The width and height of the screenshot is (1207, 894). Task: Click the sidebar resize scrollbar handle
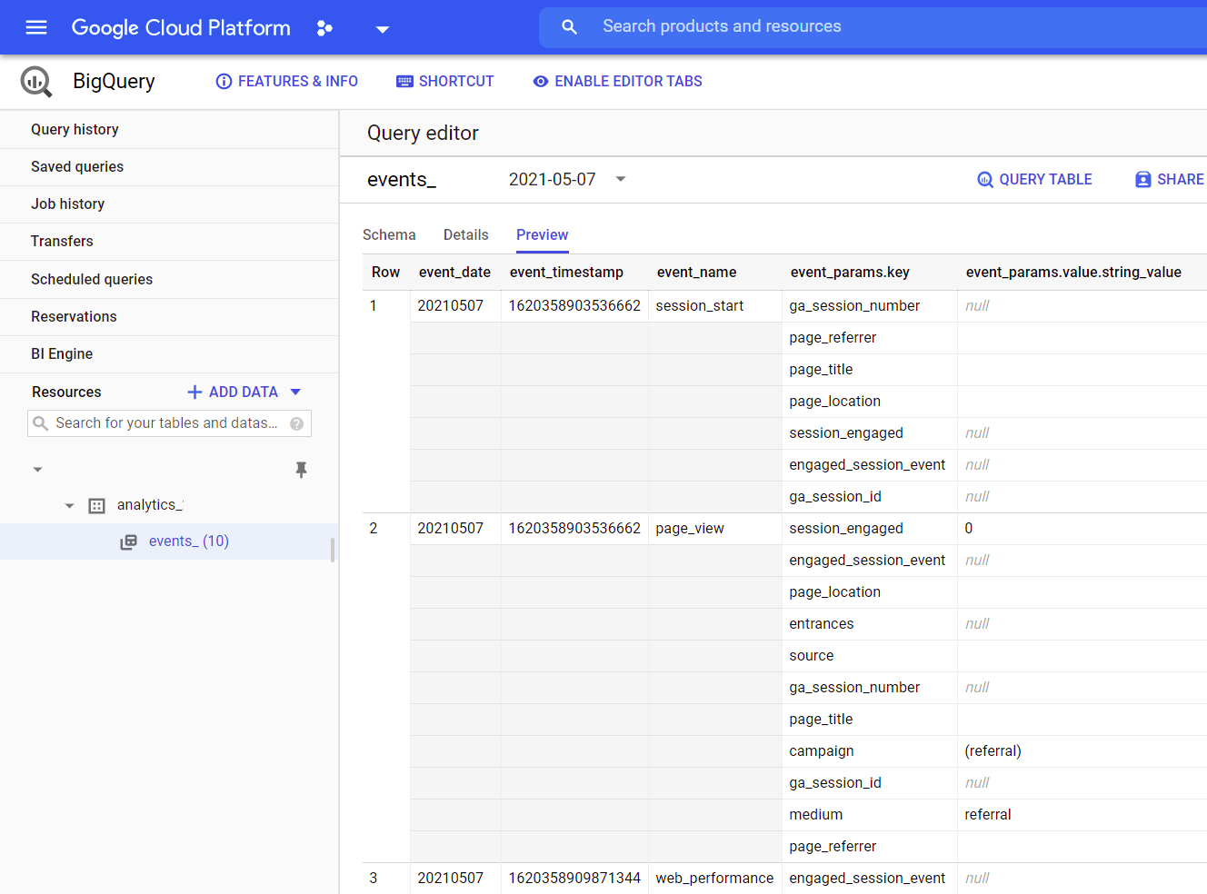pos(333,550)
